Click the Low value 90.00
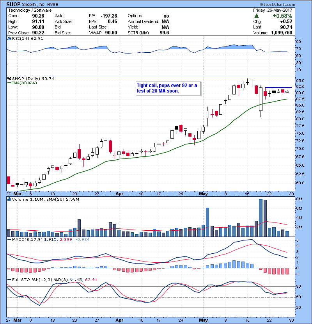This screenshot has width=312, height=324. point(38,27)
